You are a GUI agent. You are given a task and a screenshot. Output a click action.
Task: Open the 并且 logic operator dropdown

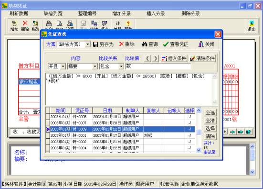coord(63,67)
